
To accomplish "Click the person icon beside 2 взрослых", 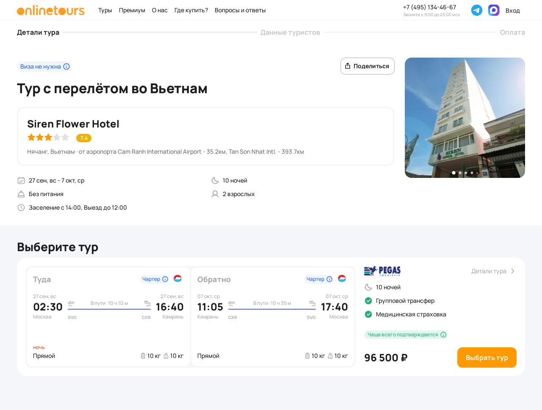I will pyautogui.click(x=215, y=194).
